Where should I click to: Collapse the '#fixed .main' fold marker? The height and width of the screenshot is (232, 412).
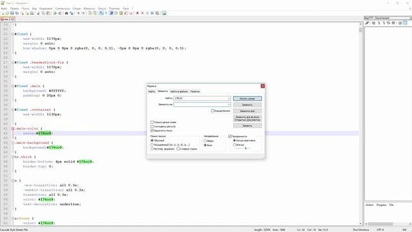coord(13,86)
